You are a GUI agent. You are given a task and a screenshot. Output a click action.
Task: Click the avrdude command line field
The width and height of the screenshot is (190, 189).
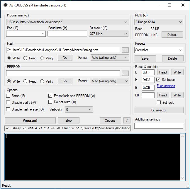click(x=68, y=128)
